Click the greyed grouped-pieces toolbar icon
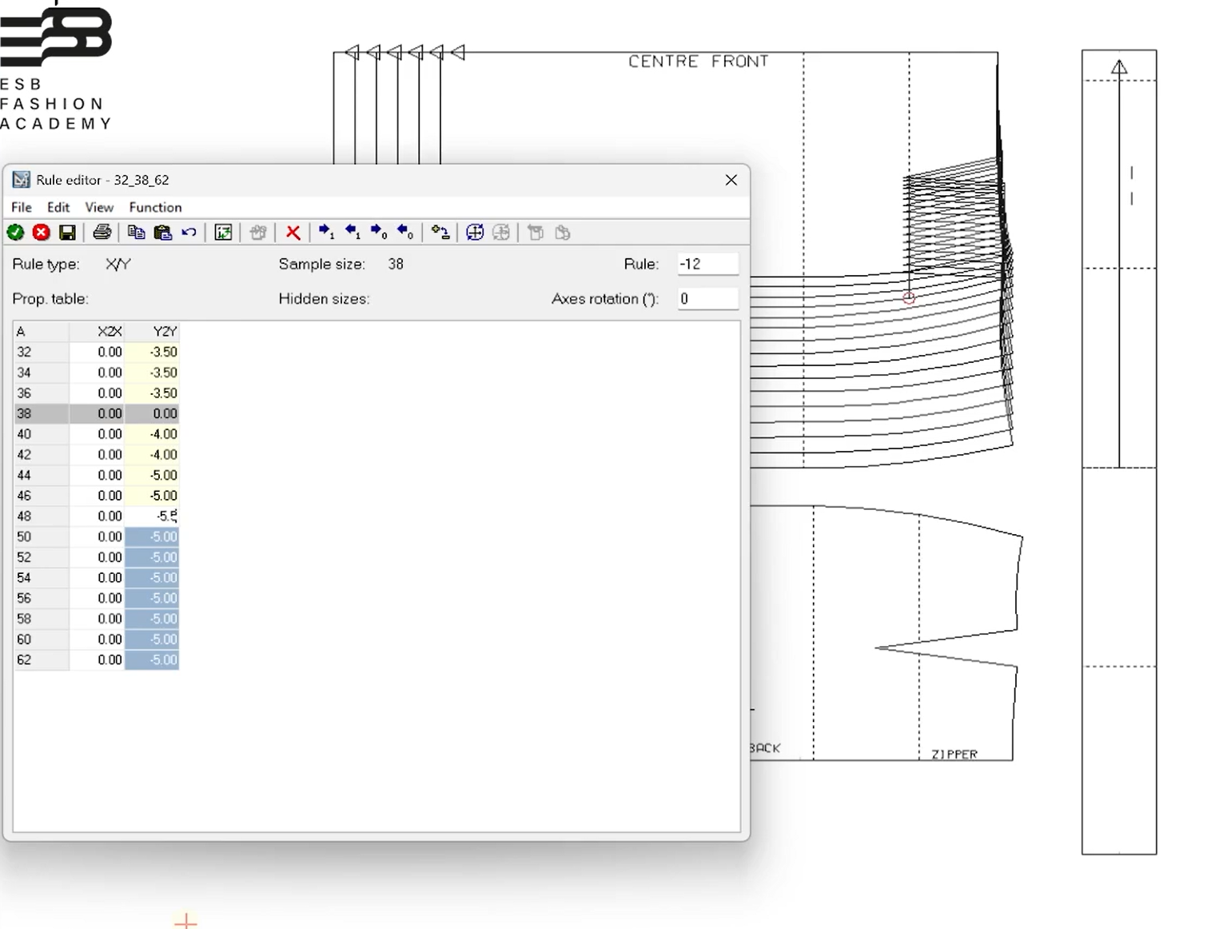This screenshot has width=1219, height=929. click(x=258, y=233)
